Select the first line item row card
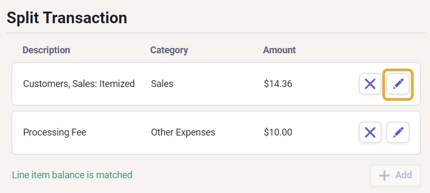 [216, 84]
